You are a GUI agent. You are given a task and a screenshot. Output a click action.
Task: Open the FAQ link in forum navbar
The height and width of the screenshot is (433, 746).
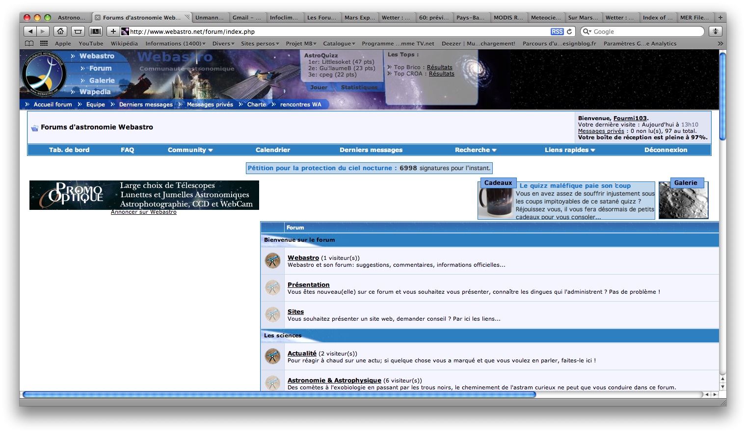[127, 150]
